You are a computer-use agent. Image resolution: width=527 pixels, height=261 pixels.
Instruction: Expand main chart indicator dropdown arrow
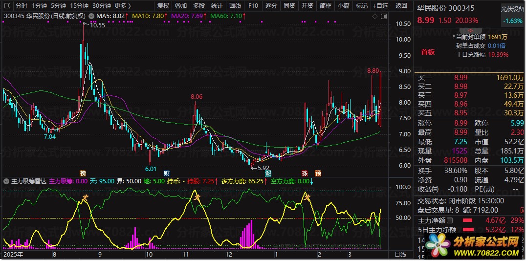tap(91, 16)
